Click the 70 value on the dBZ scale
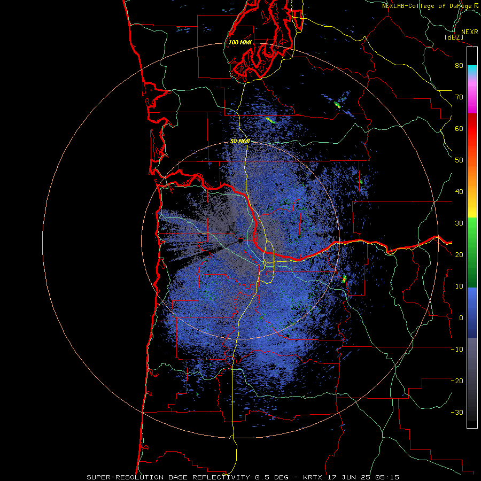Screen dimensions: 481x481 tap(459, 97)
